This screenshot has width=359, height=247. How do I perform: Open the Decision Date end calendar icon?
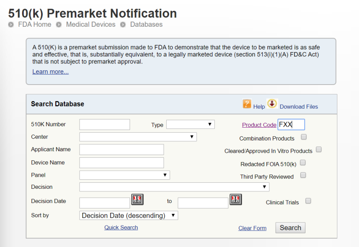[x=236, y=199]
